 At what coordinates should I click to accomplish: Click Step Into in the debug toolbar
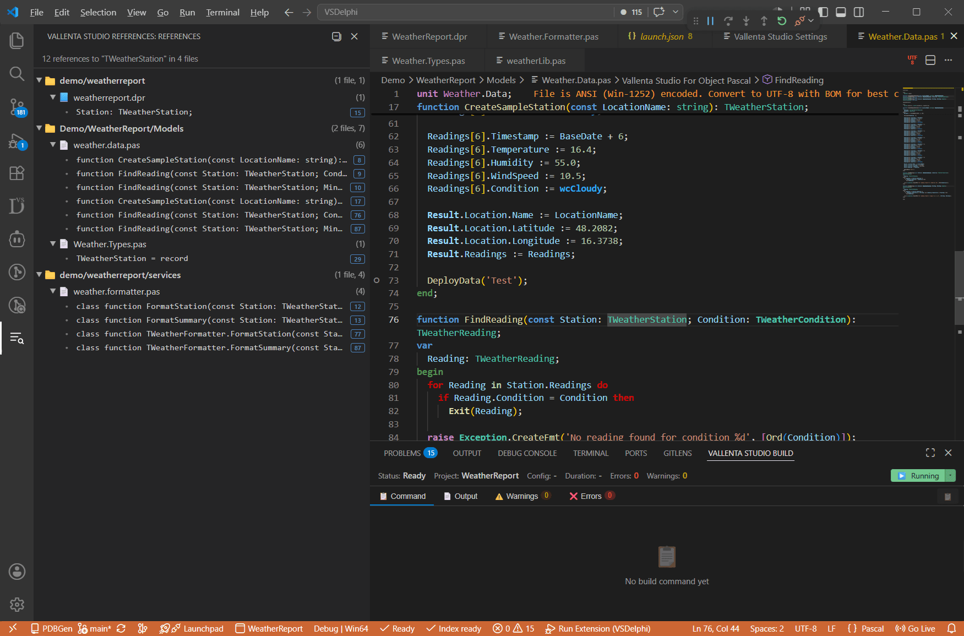click(x=746, y=21)
